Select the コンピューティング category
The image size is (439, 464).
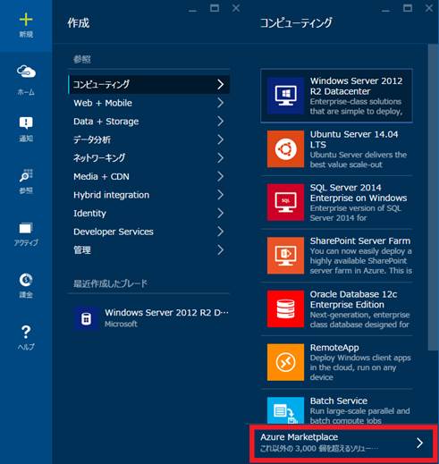tap(149, 84)
